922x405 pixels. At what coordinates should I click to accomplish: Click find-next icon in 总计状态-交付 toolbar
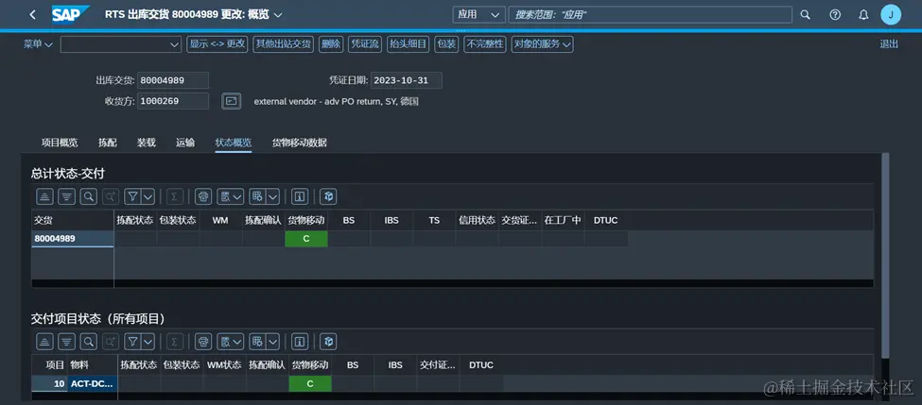tap(110, 196)
